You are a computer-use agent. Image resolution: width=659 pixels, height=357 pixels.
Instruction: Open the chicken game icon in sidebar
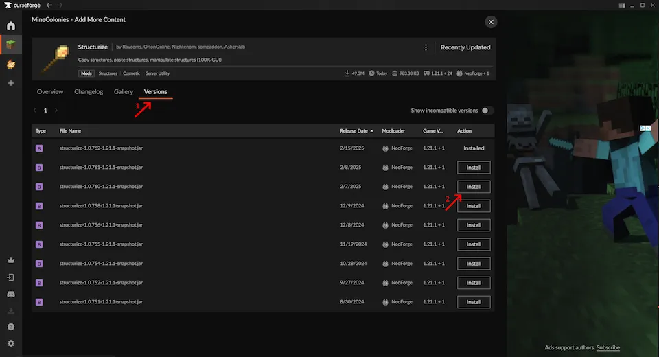(x=11, y=64)
